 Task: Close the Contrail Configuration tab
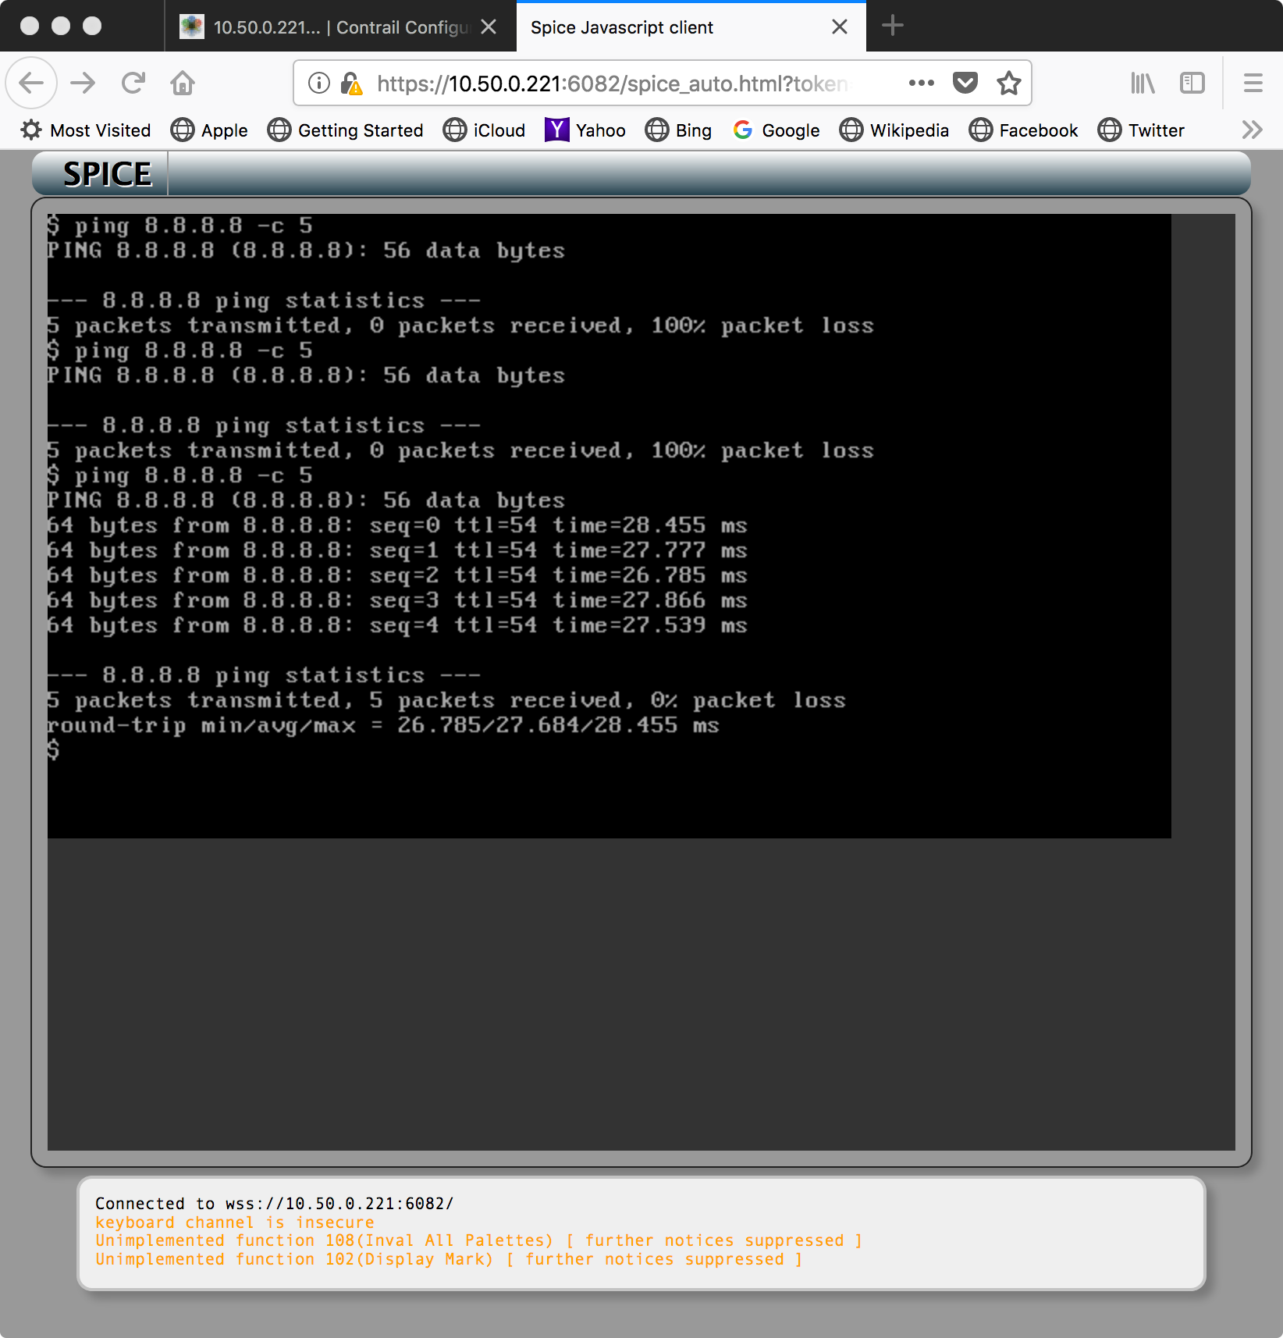click(x=489, y=27)
